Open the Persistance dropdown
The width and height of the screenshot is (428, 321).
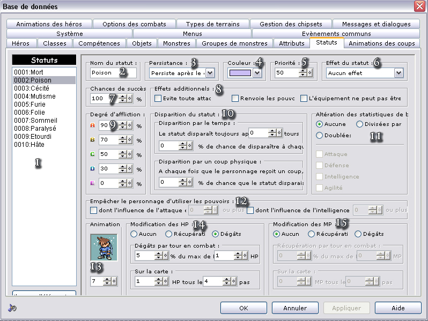[x=210, y=72]
